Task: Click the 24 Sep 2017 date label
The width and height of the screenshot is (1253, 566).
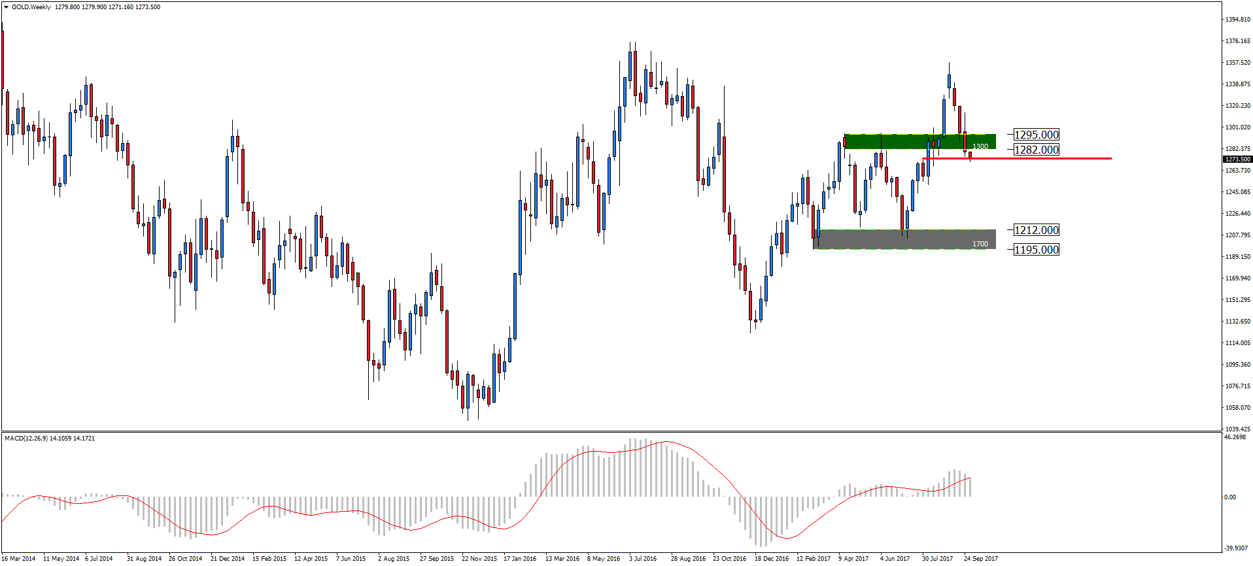Action: 981,559
